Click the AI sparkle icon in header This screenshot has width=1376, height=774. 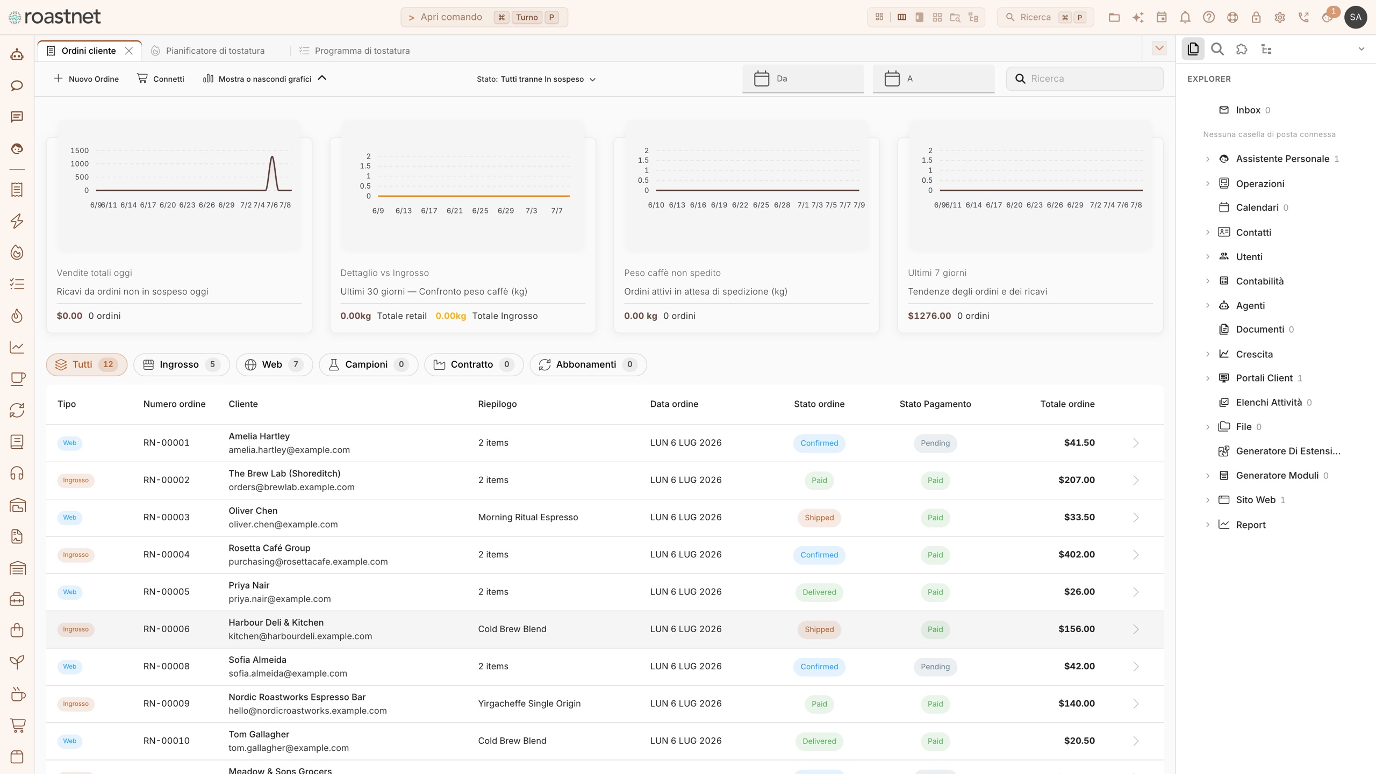(1137, 17)
